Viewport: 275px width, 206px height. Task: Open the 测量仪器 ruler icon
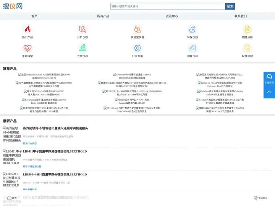click(x=192, y=48)
